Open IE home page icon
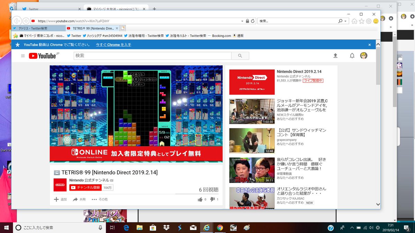The width and height of the screenshot is (415, 233). click(354, 21)
